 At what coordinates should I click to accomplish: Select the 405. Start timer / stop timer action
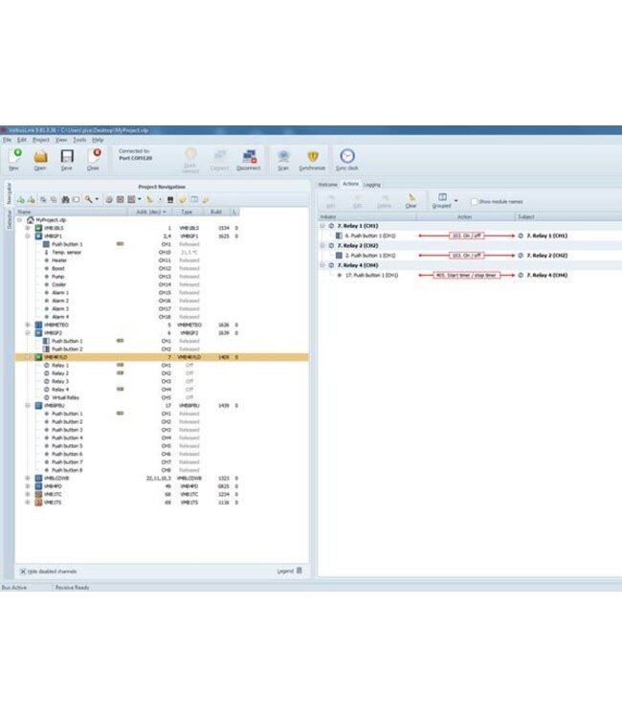point(466,275)
